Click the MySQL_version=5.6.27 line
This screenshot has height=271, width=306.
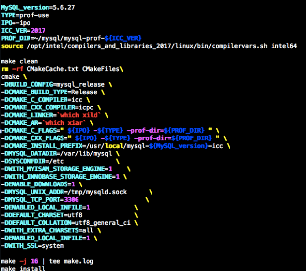coord(38,7)
